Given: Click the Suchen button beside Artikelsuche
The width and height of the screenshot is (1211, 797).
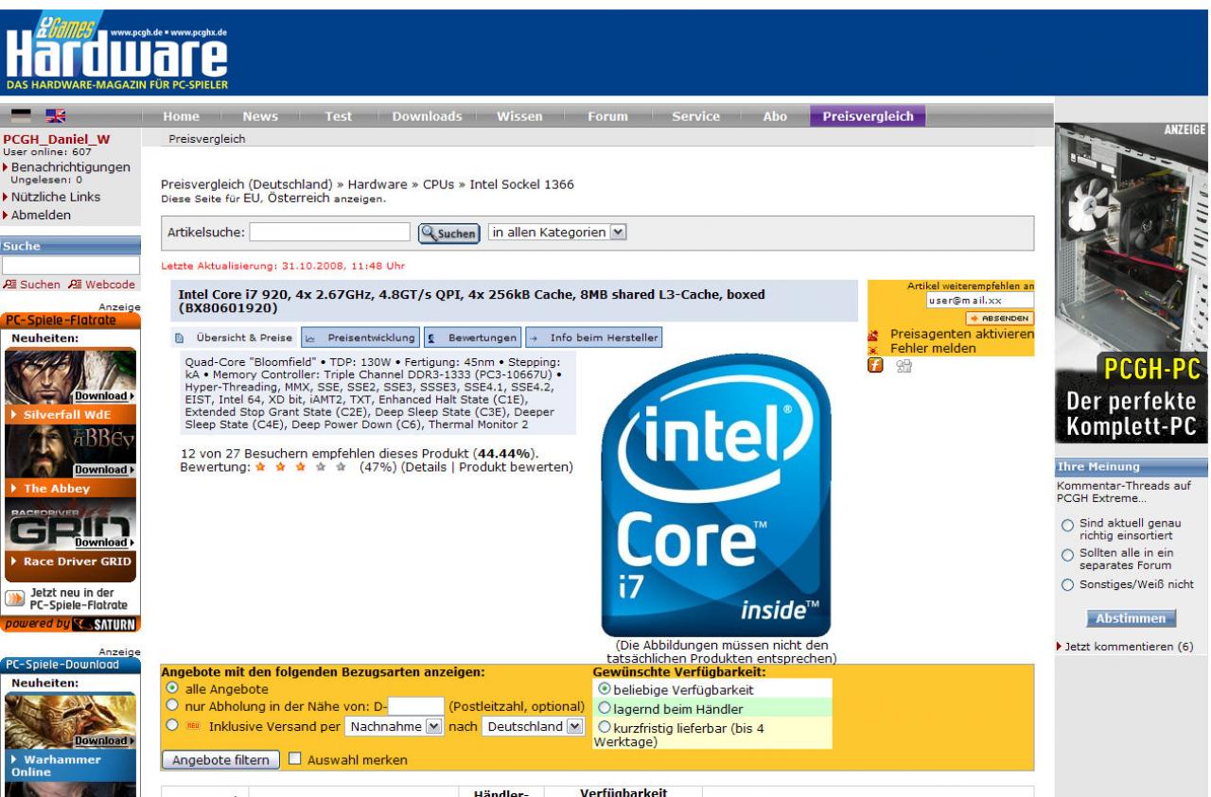Looking at the screenshot, I should 449,233.
